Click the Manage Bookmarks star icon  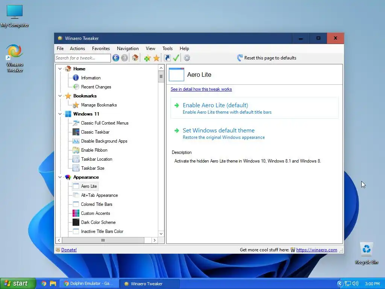[x=76, y=105]
